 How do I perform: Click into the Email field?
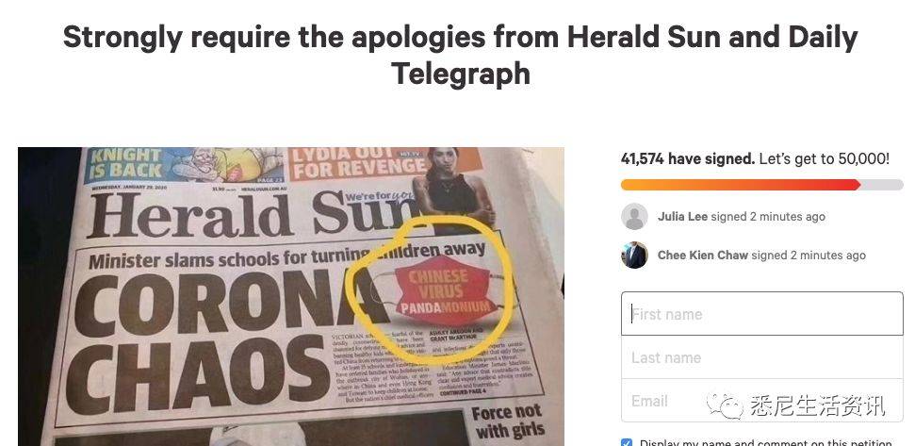(762, 401)
